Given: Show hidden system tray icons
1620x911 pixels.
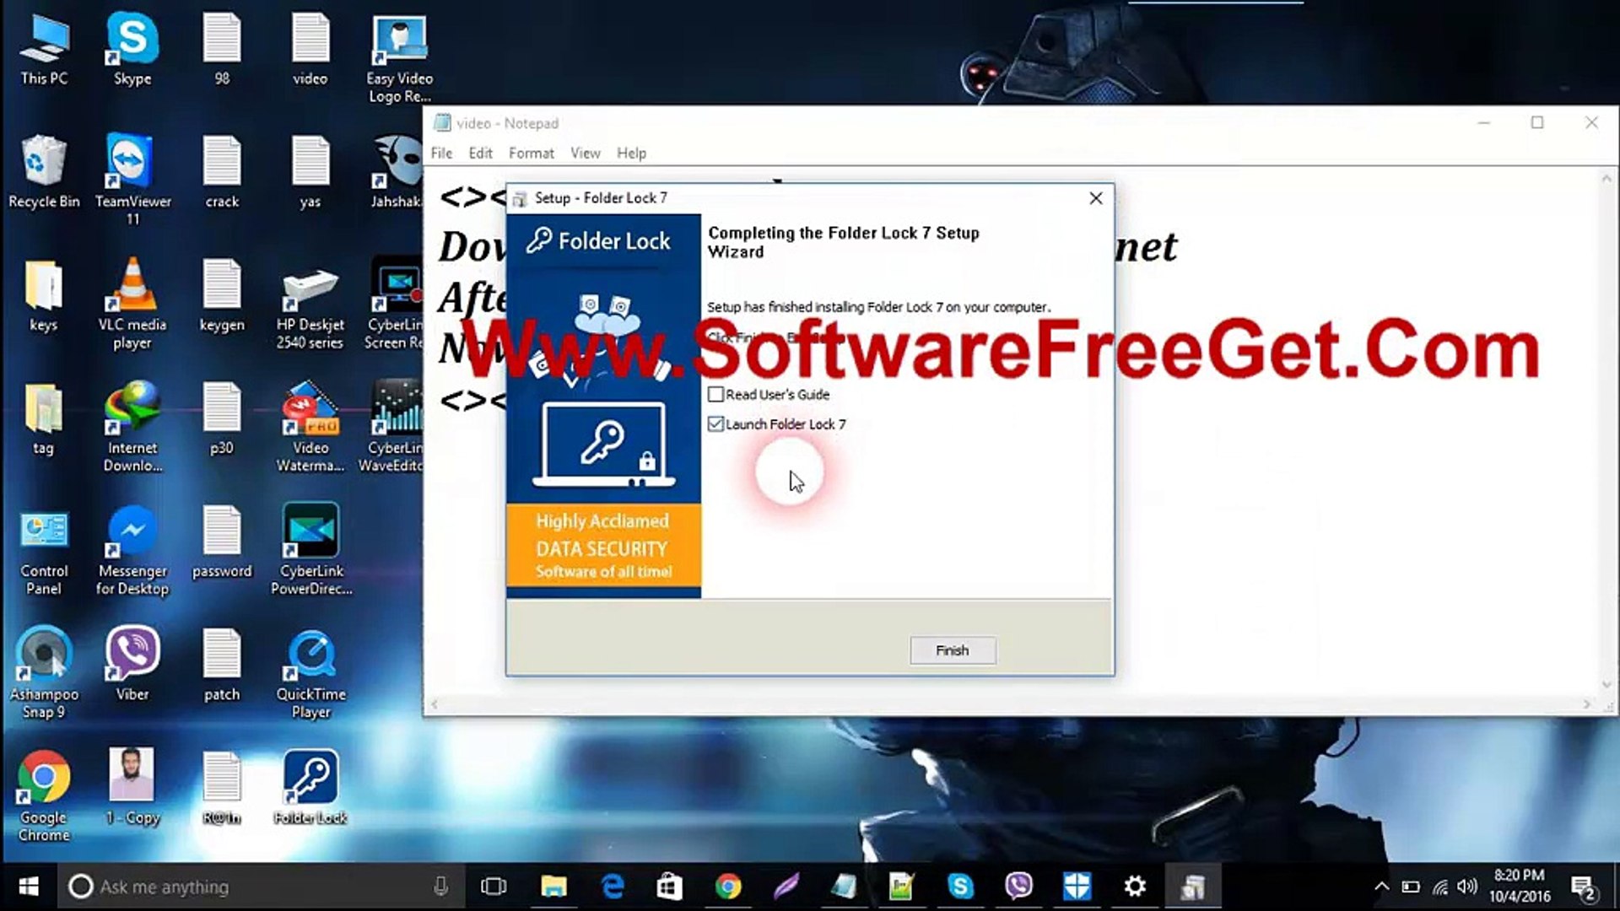Looking at the screenshot, I should pos(1381,887).
